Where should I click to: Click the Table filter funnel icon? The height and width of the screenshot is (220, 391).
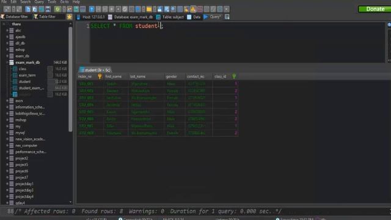pyautogui.click(x=36, y=16)
